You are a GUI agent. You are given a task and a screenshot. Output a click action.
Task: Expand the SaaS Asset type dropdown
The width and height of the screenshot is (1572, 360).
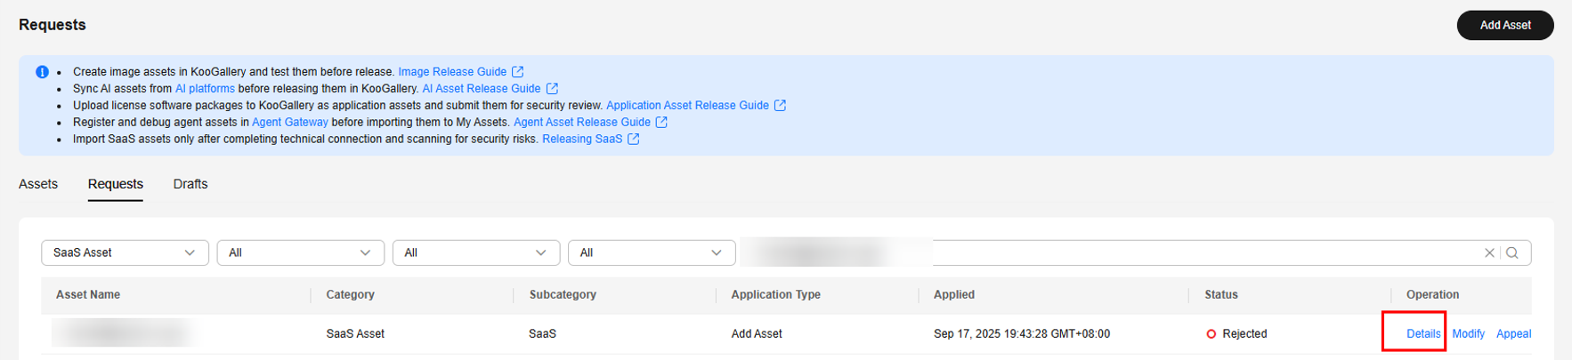[x=125, y=253]
